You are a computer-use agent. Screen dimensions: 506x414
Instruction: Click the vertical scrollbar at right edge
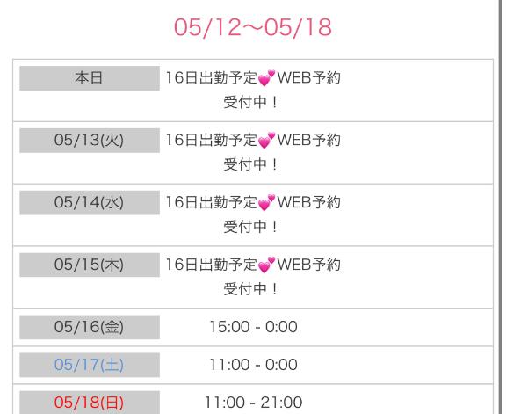click(x=501, y=207)
